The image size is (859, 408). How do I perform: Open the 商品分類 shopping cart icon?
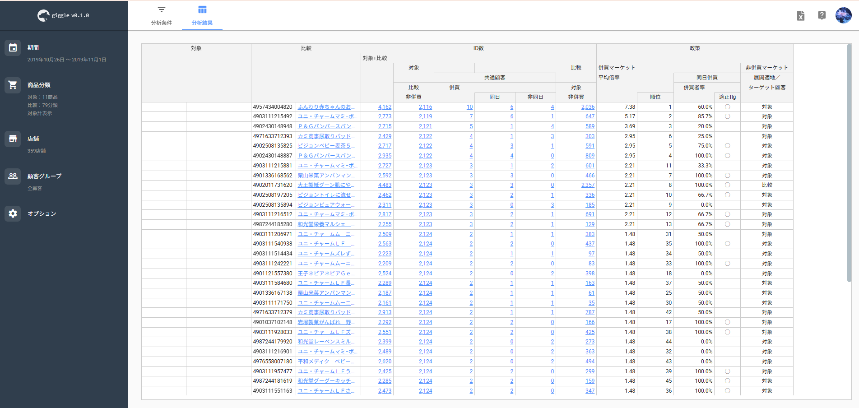pyautogui.click(x=13, y=85)
